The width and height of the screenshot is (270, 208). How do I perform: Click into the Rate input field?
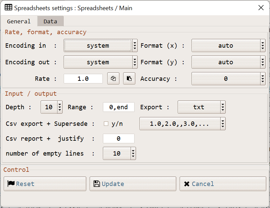point(83,79)
